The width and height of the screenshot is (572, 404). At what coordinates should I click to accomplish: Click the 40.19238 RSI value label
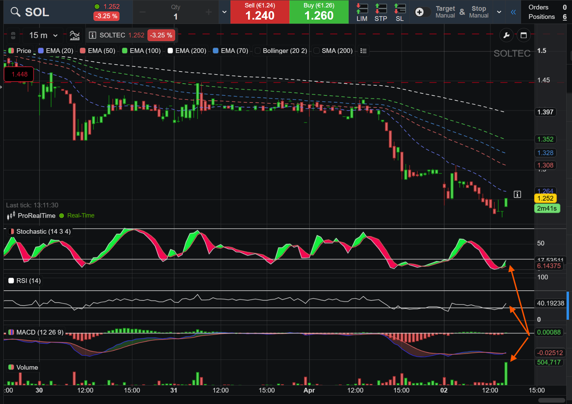(x=550, y=303)
